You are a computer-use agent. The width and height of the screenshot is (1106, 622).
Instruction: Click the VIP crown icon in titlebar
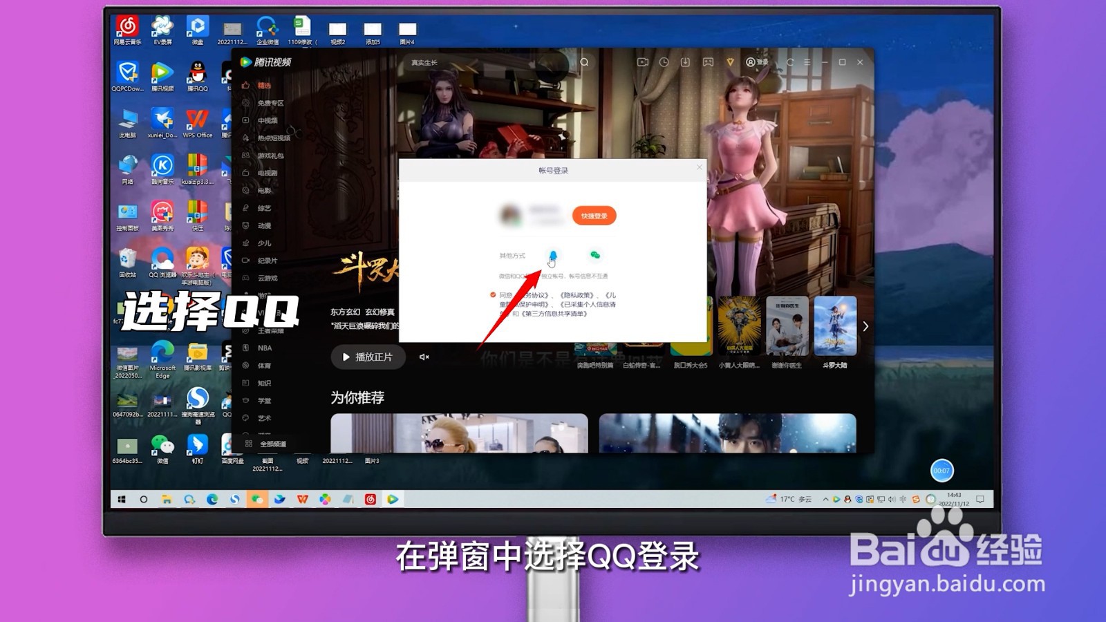point(730,62)
